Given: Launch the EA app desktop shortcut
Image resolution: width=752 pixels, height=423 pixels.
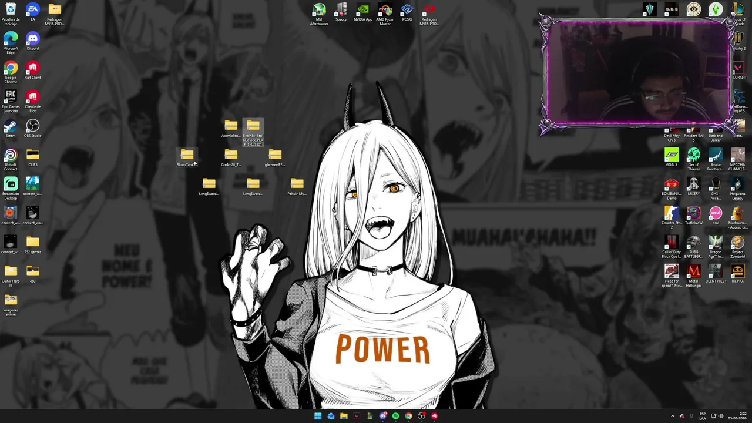Looking at the screenshot, I should tap(32, 12).
